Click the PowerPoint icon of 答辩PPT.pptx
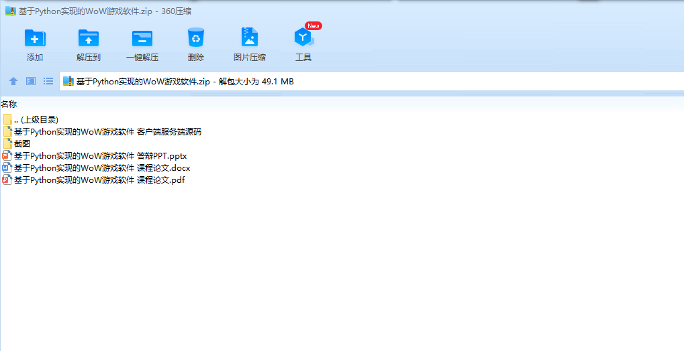This screenshot has width=684, height=351. 7,155
